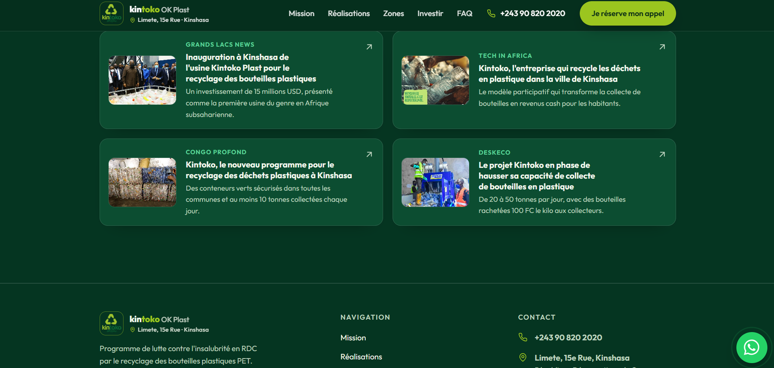Click the summary about le modèle participatif
The width and height of the screenshot is (774, 368).
560,98
